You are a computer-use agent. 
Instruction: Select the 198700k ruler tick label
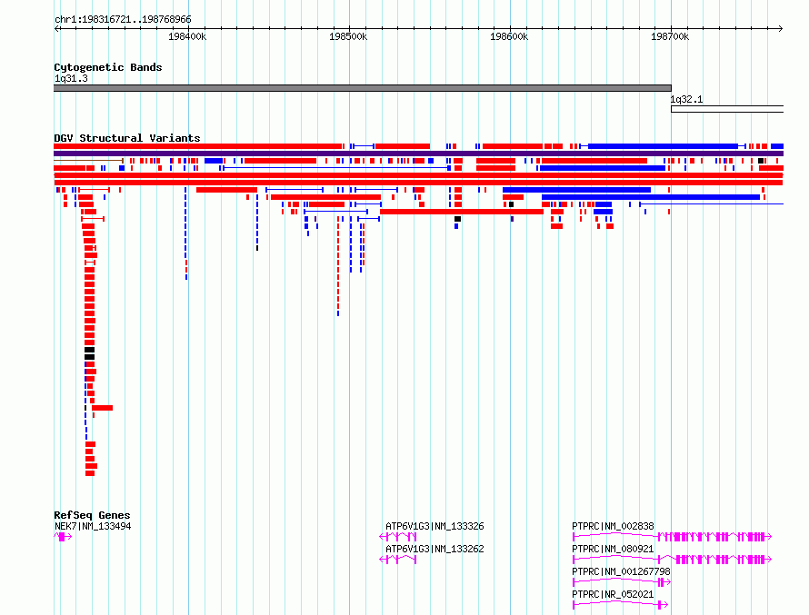pyautogui.click(x=670, y=36)
